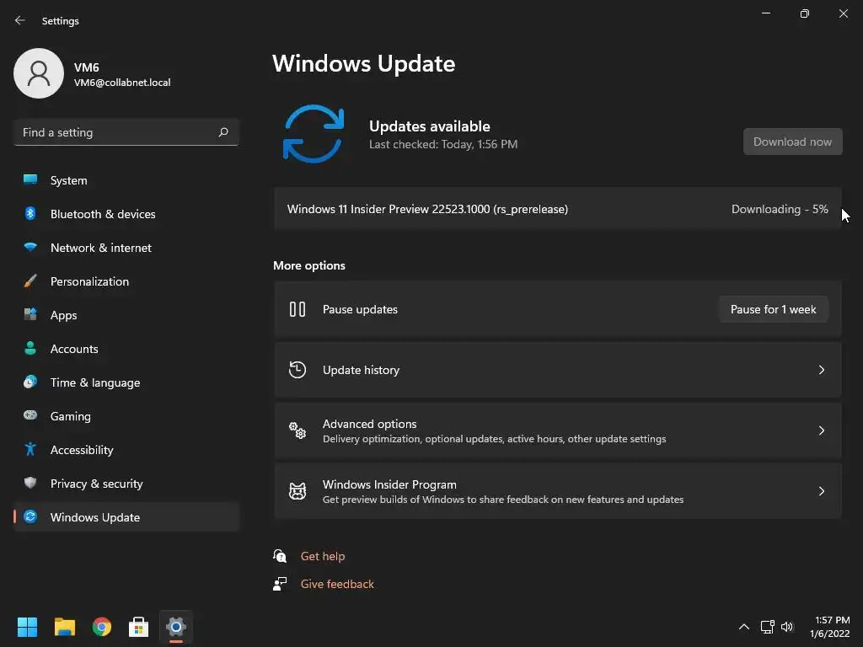Click the large blue update sync arrows
The width and height of the screenshot is (863, 647).
(x=314, y=134)
